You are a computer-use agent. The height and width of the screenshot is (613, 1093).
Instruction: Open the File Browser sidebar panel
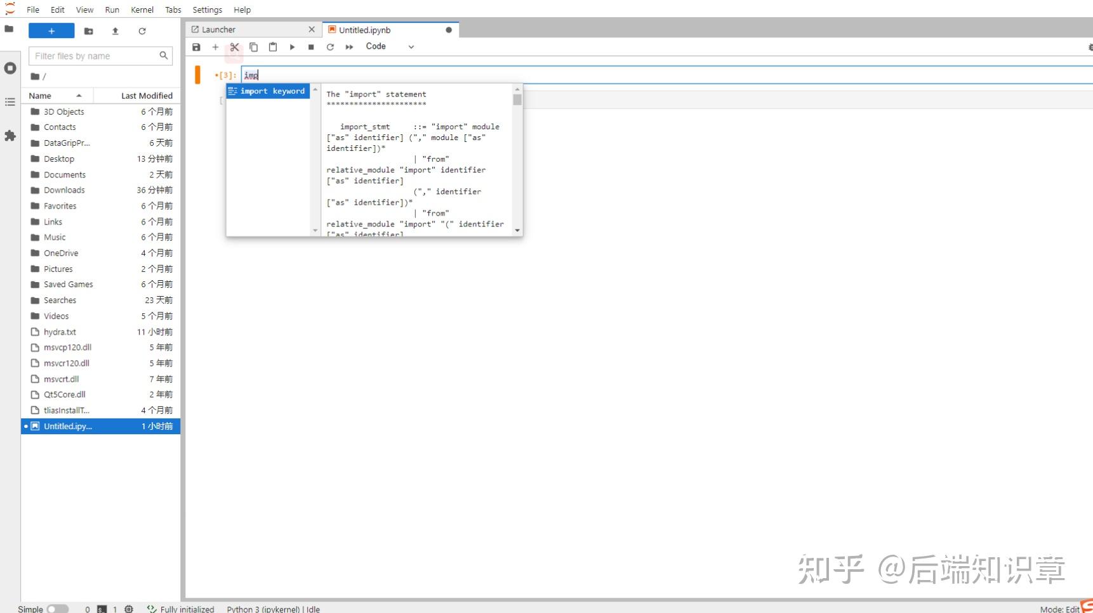(x=10, y=29)
